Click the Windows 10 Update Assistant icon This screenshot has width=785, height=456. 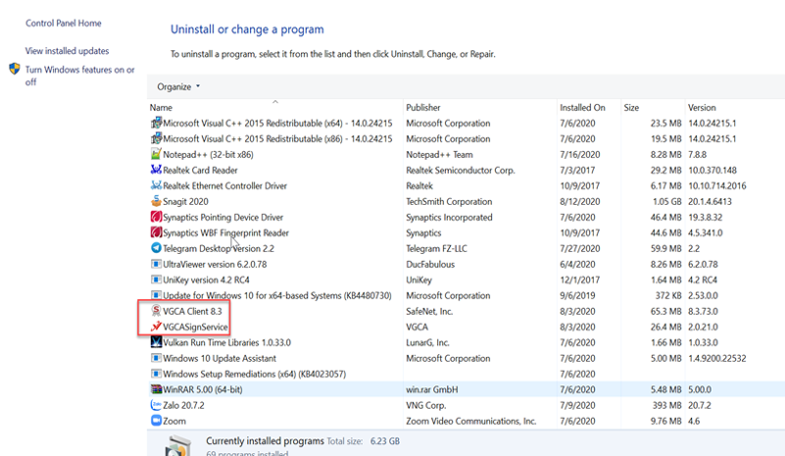tap(156, 358)
